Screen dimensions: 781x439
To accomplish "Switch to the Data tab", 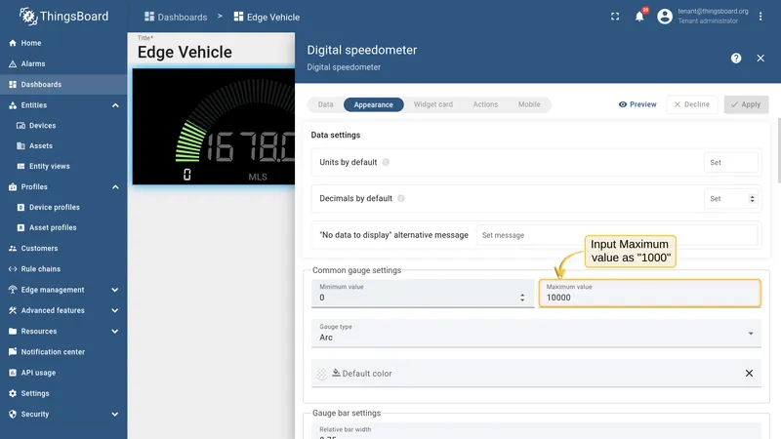I will pos(325,104).
